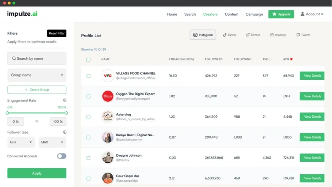Screen dimensions: 332x187
Task: Go to the Home menu item
Action: [172, 14]
